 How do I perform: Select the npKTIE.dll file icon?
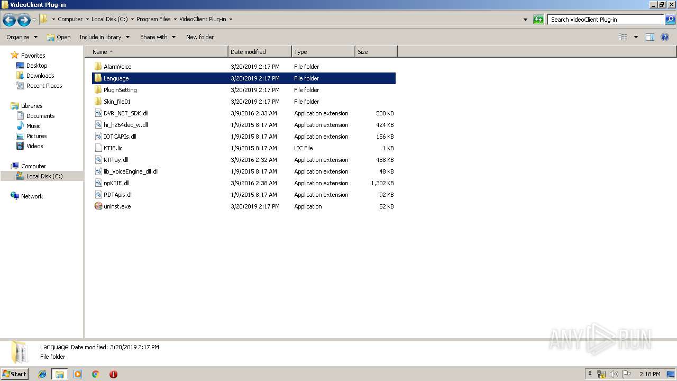[98, 183]
